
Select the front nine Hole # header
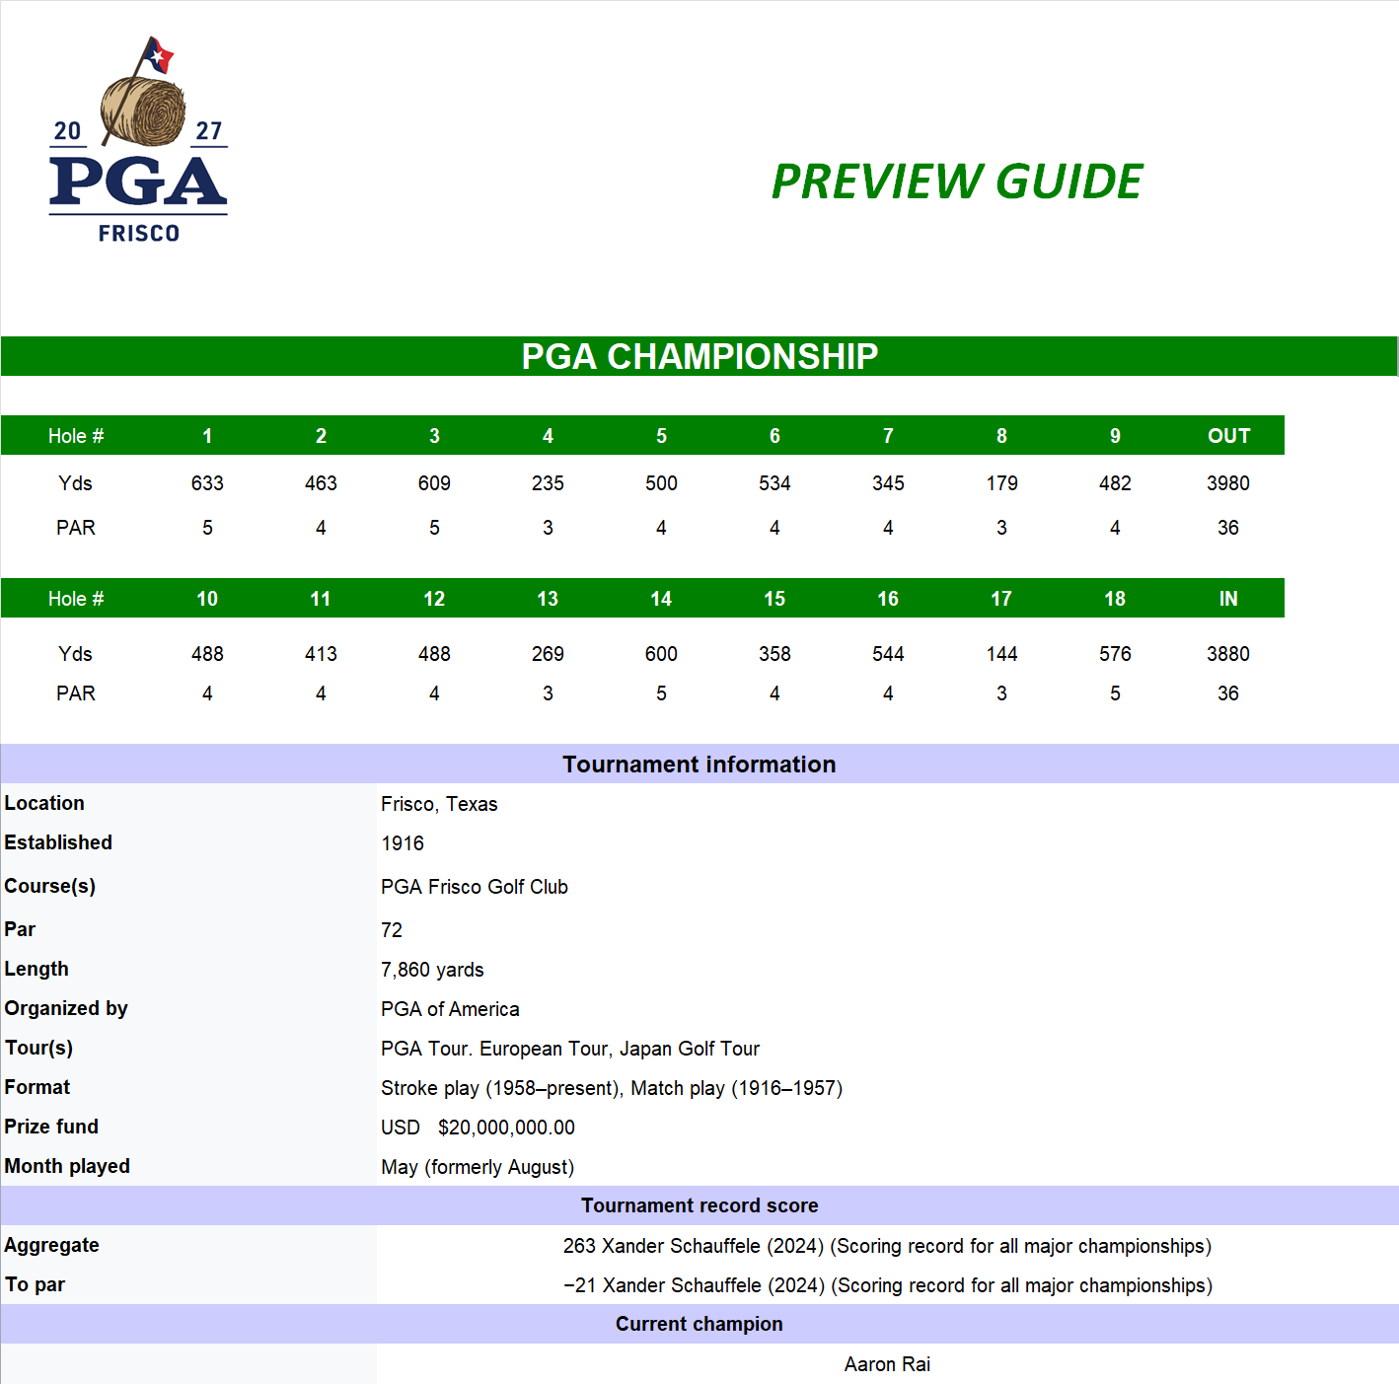point(76,436)
